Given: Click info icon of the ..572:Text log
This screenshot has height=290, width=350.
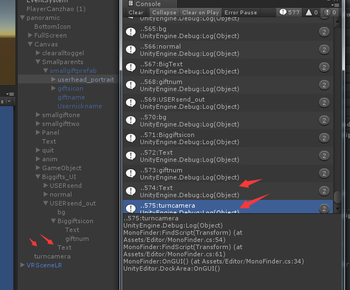Looking at the screenshot, I should click(x=131, y=155).
